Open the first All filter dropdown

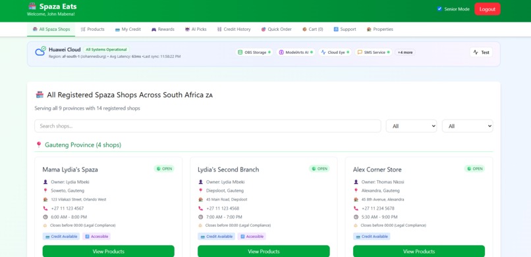point(412,126)
